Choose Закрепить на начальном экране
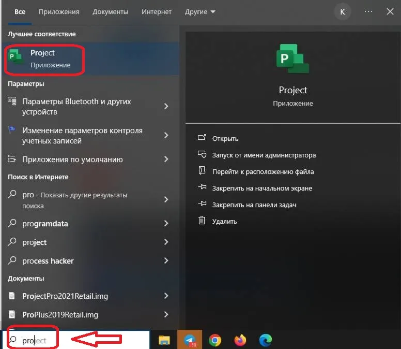This screenshot has height=349, width=401. tap(262, 188)
